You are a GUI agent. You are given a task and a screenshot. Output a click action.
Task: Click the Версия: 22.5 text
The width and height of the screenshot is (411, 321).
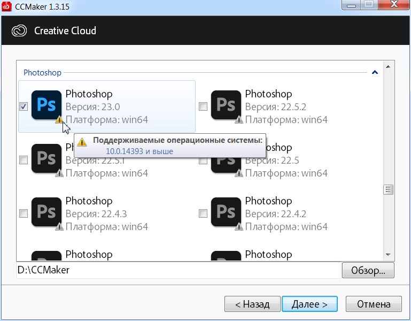pos(272,160)
